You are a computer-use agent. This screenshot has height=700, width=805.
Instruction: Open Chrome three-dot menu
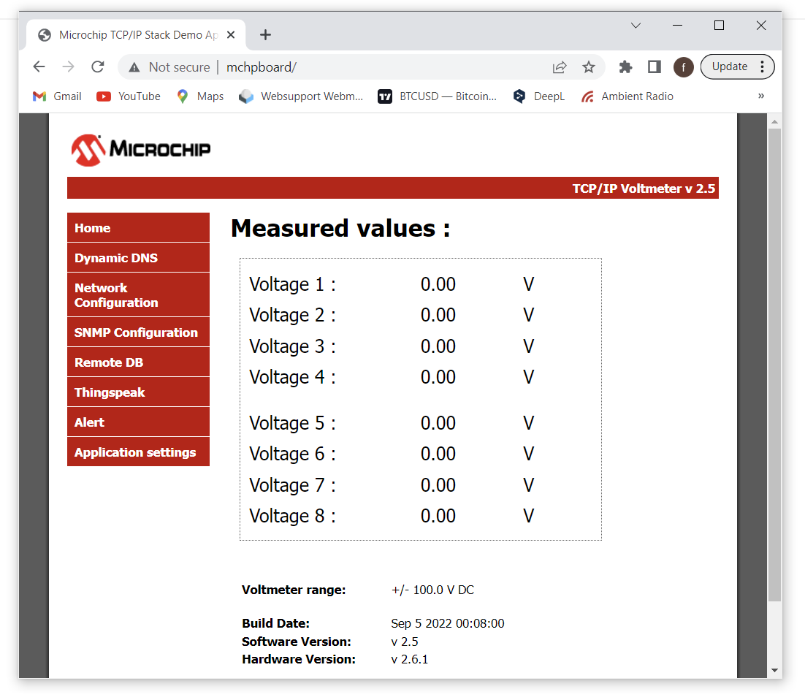763,66
